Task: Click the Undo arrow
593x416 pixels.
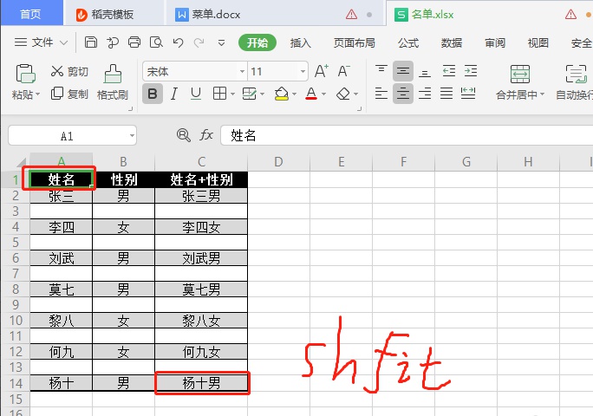Action: [178, 42]
